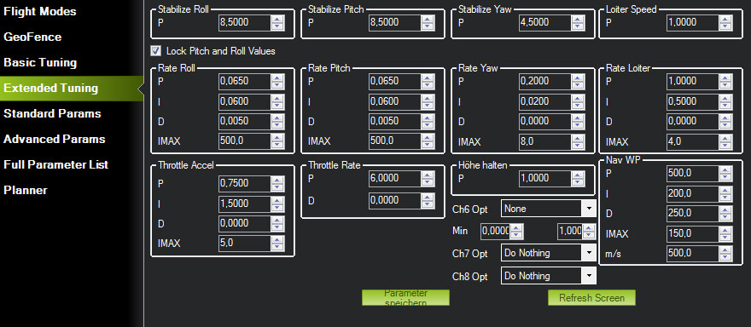Select Flight Modes in the sidebar
Viewport: 751px width, 327px height.
40,12
